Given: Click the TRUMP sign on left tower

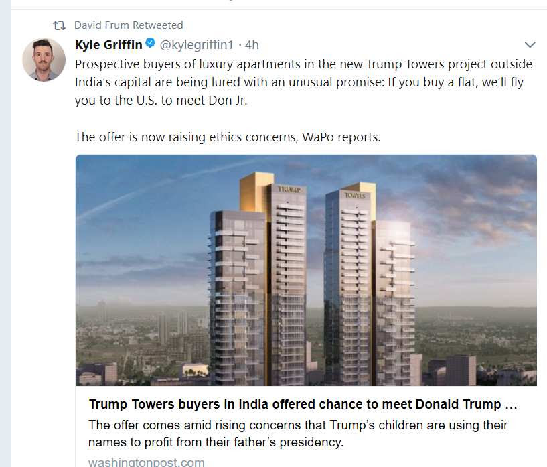Looking at the screenshot, I should pyautogui.click(x=289, y=190).
